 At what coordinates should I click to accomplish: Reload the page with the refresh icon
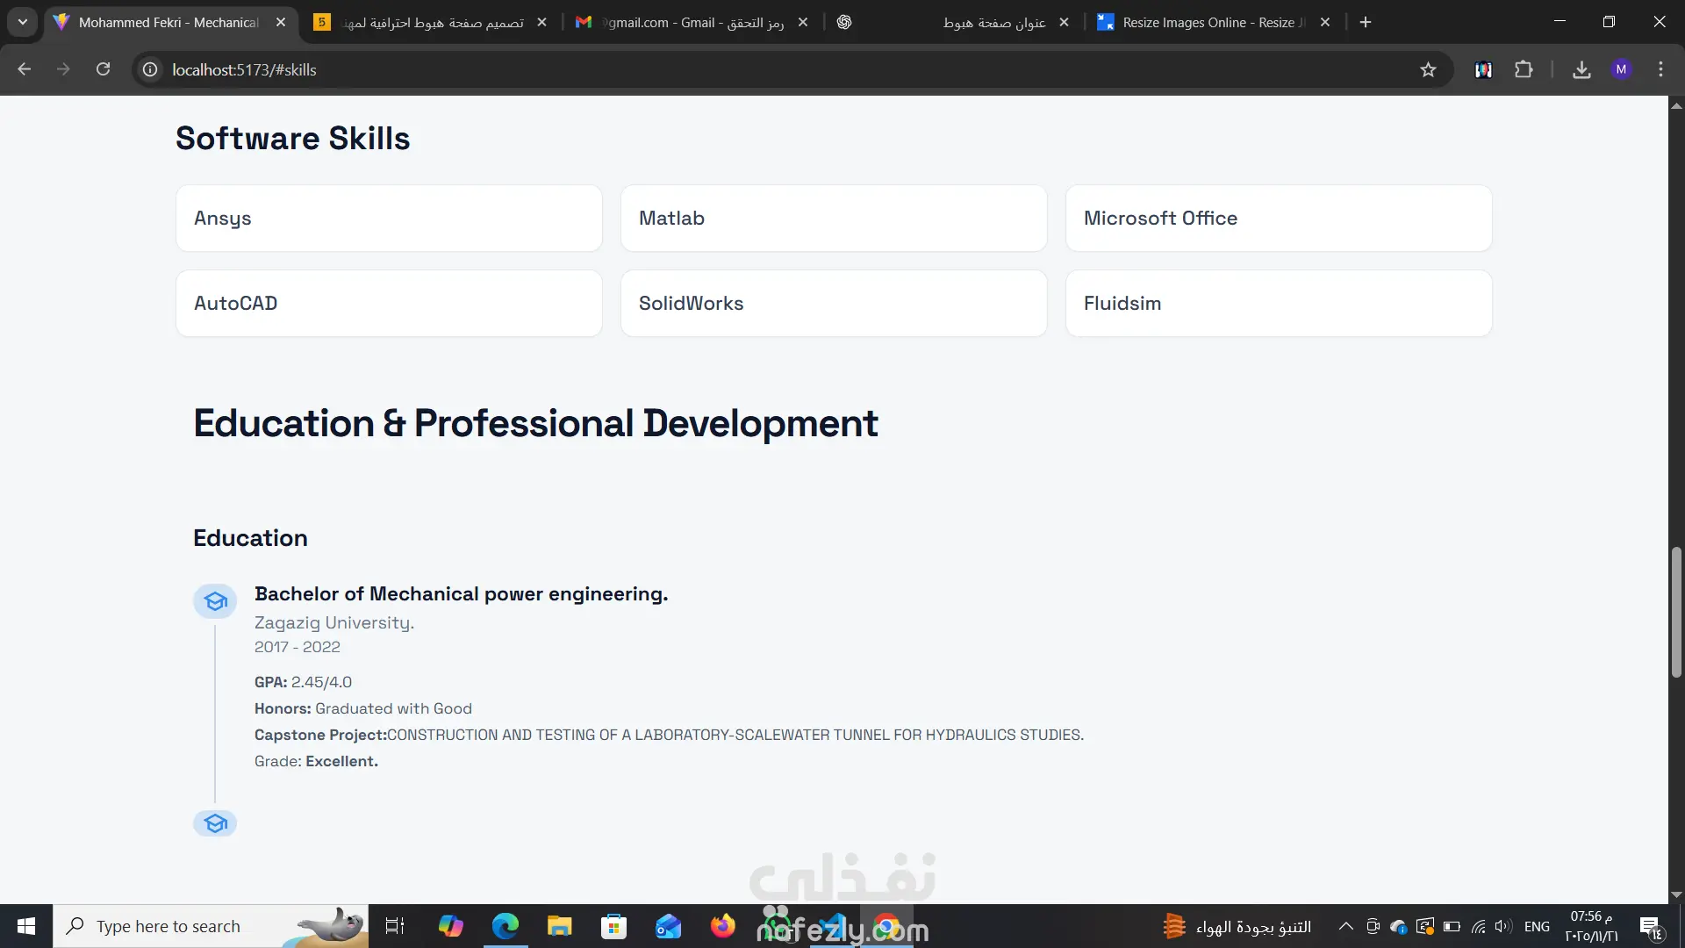pos(104,69)
